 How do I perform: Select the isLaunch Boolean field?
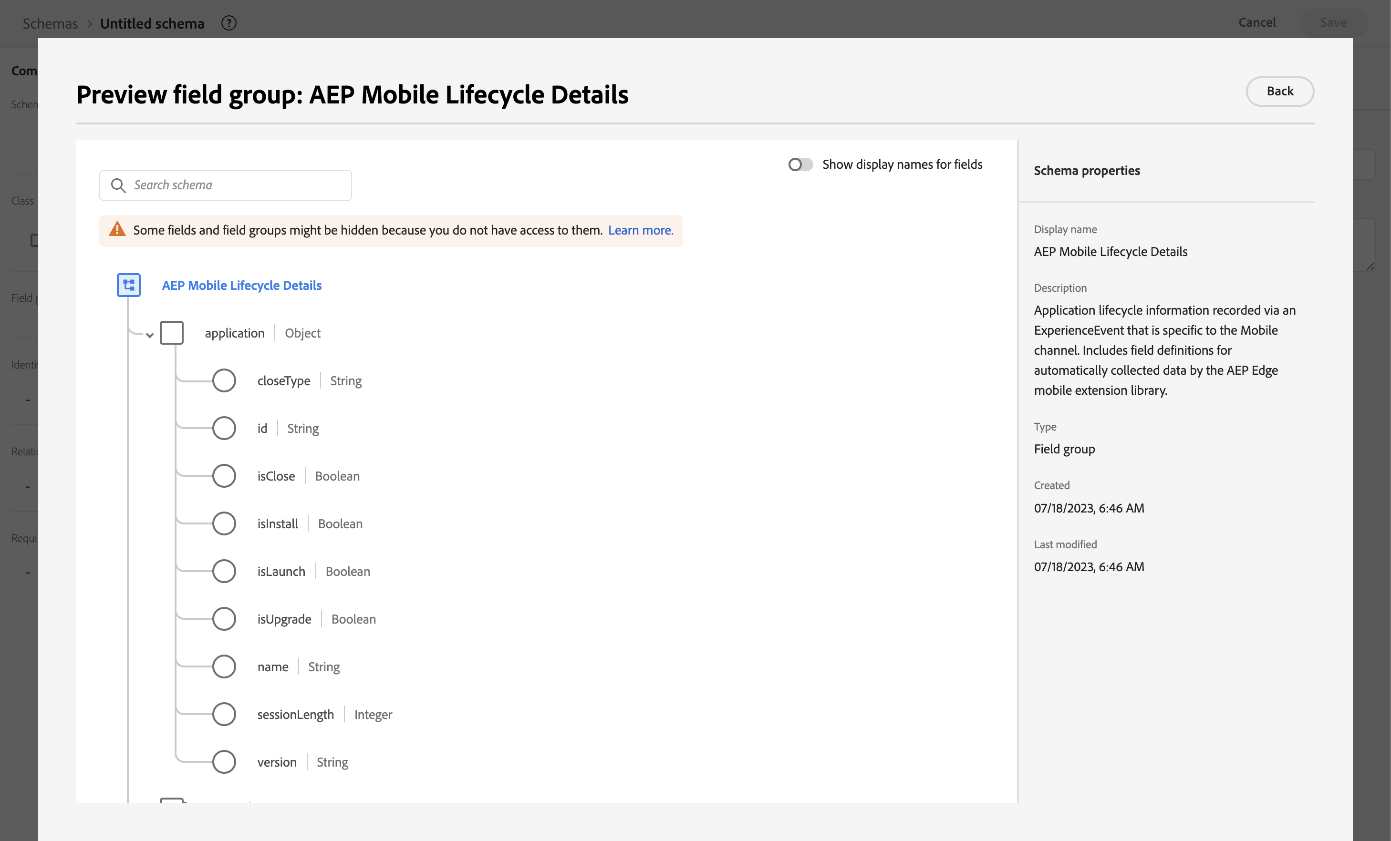click(x=281, y=571)
